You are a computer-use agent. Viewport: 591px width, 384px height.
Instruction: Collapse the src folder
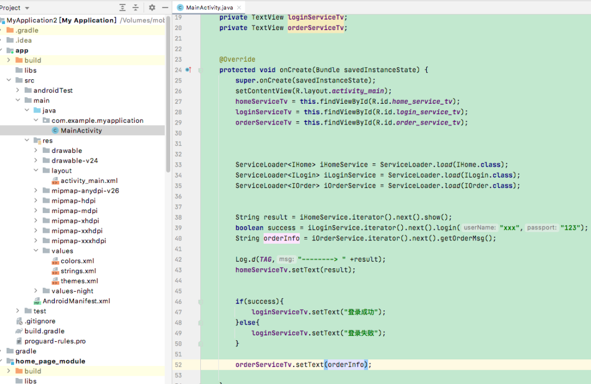tap(9, 80)
